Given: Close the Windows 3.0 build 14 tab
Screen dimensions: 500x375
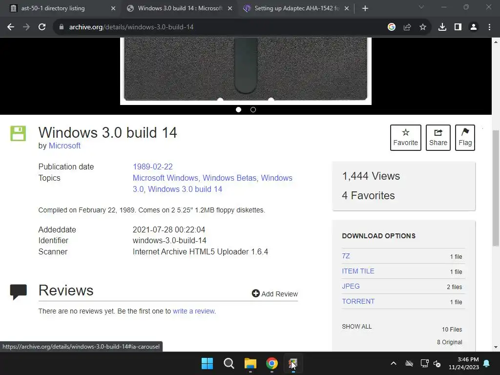Looking at the screenshot, I should [x=230, y=8].
